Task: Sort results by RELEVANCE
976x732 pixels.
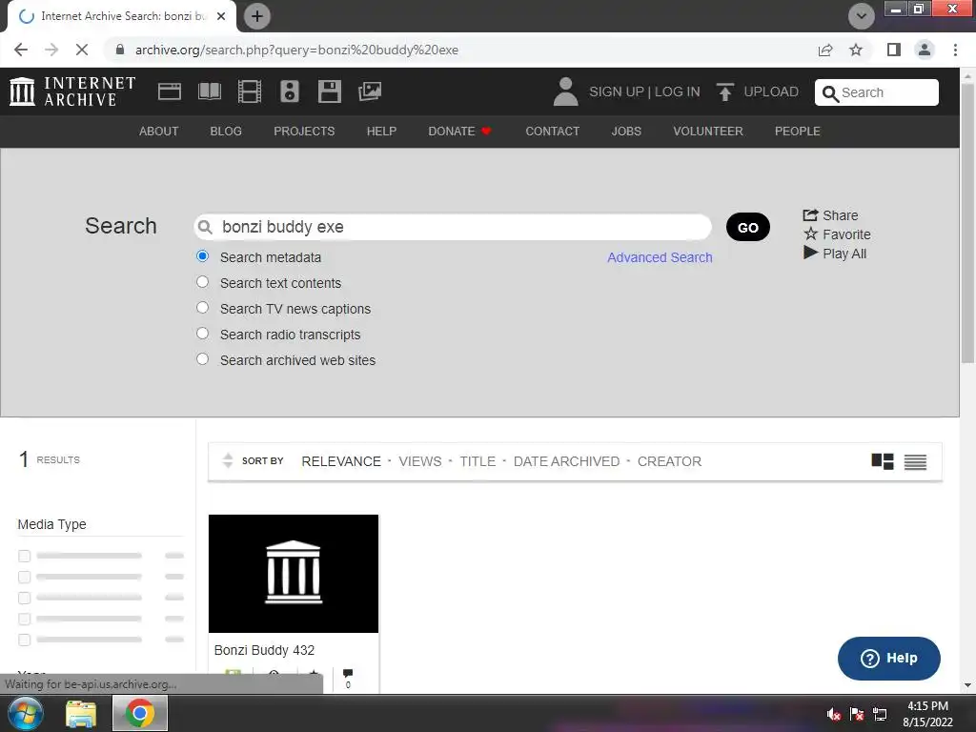Action: (x=341, y=462)
